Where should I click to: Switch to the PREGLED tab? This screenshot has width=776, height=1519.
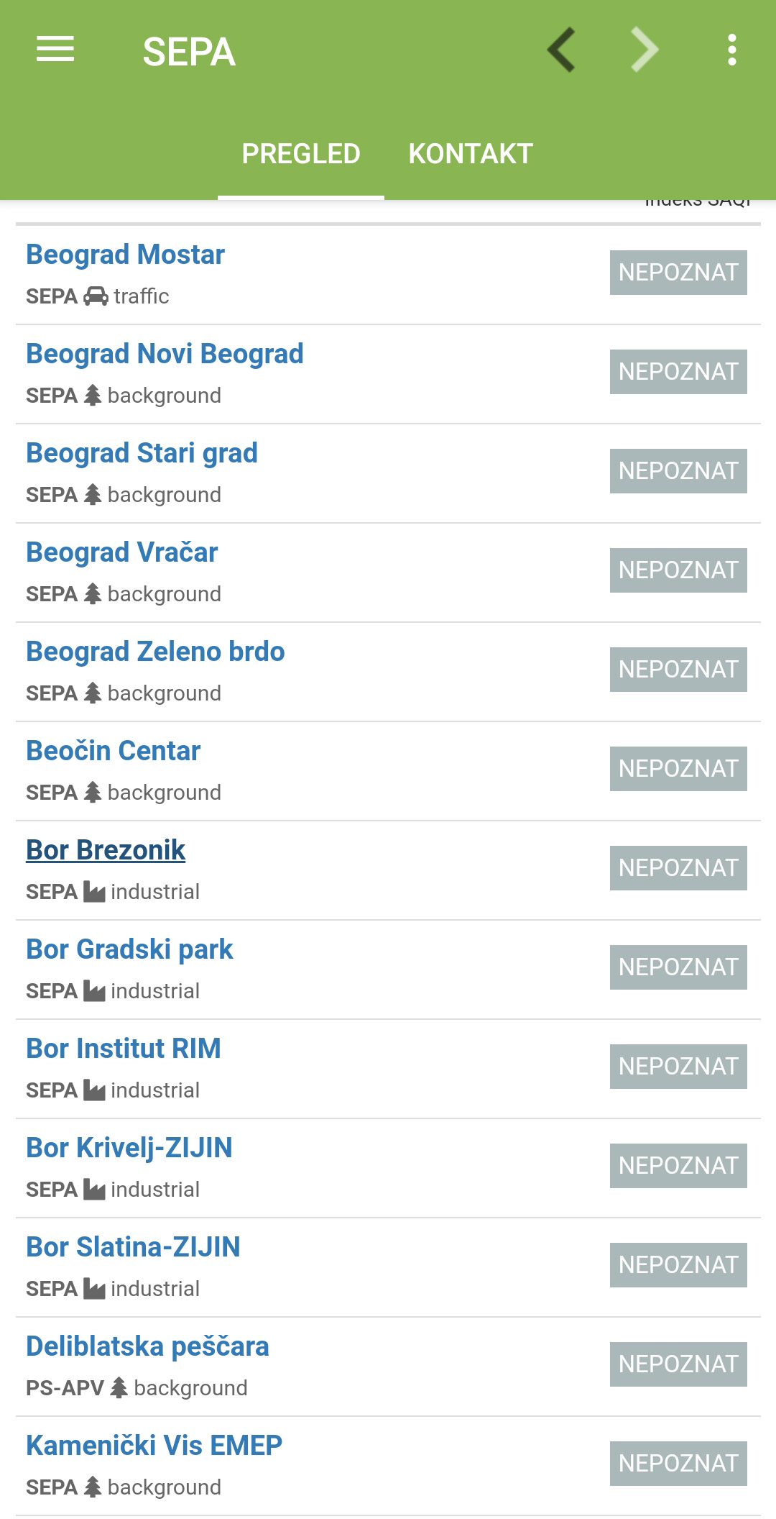pos(301,154)
